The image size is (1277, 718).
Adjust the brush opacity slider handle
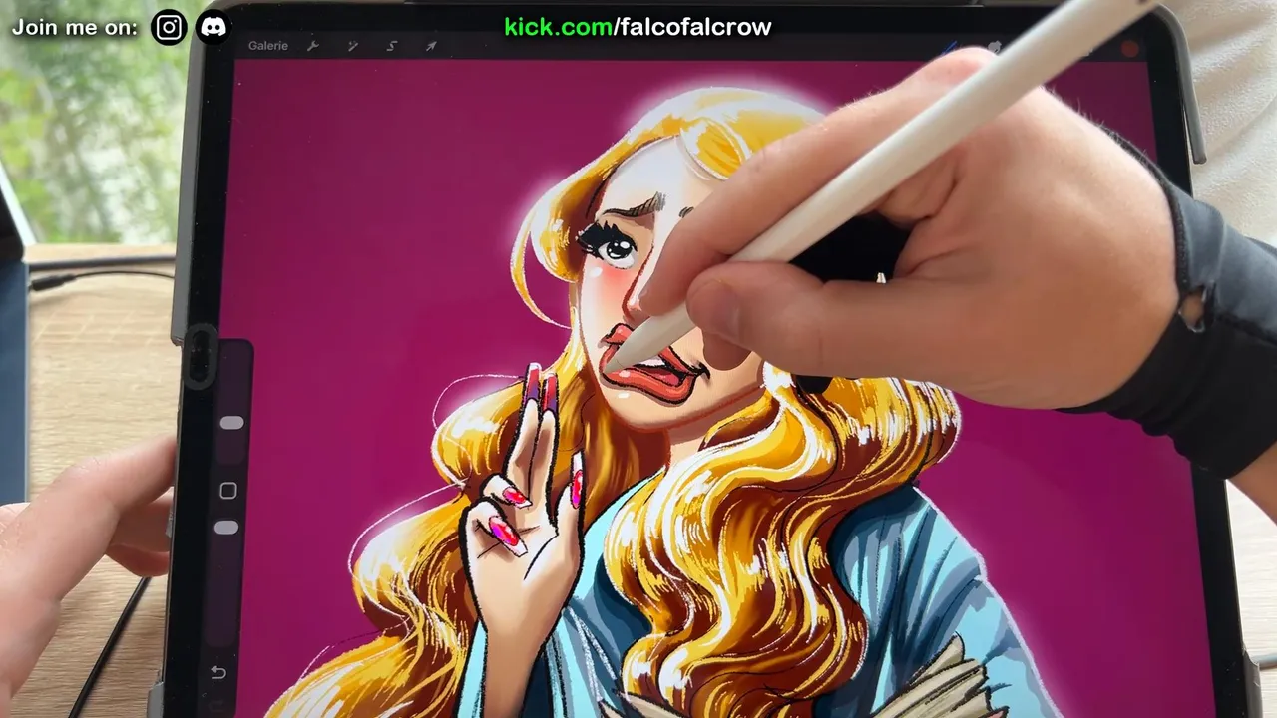[226, 528]
